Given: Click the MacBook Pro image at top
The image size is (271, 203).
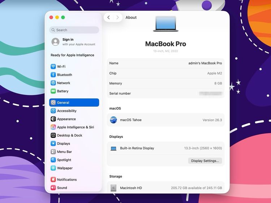Looking at the screenshot, I should pyautogui.click(x=165, y=24).
